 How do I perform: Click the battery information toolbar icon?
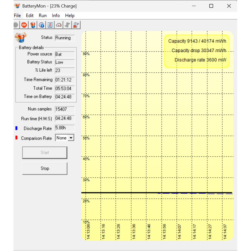click(33, 25)
